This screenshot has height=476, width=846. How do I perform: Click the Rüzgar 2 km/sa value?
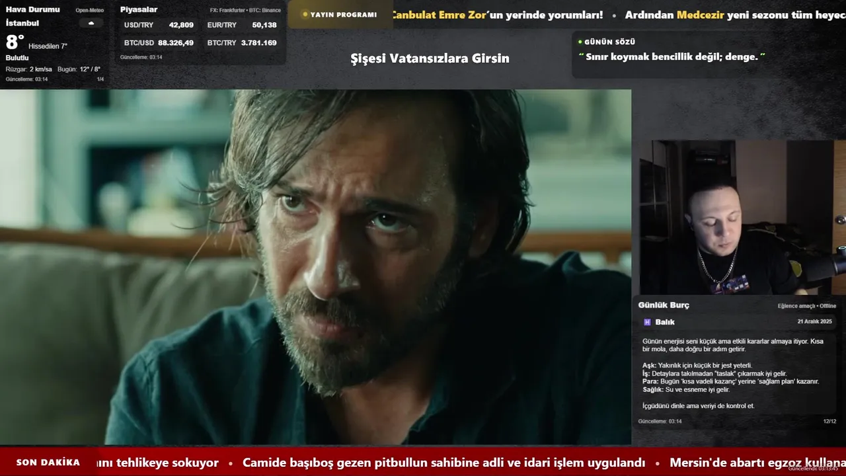pos(28,69)
